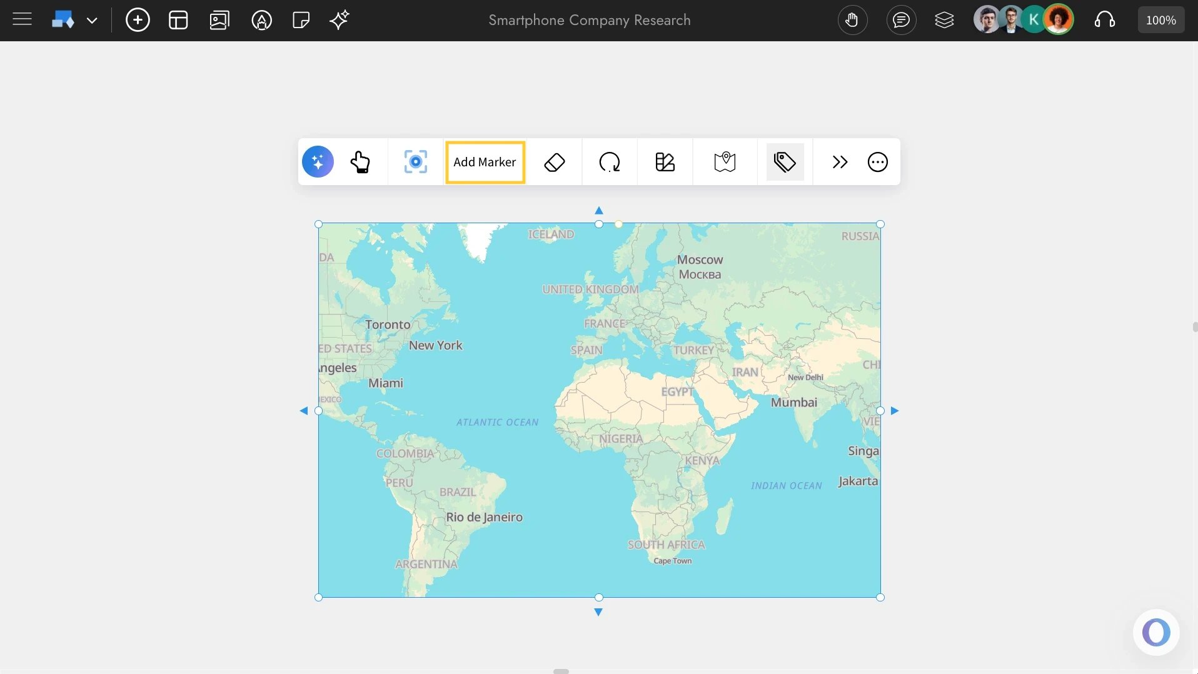Click the Smartphone Company Research title
1198x674 pixels.
[588, 20]
